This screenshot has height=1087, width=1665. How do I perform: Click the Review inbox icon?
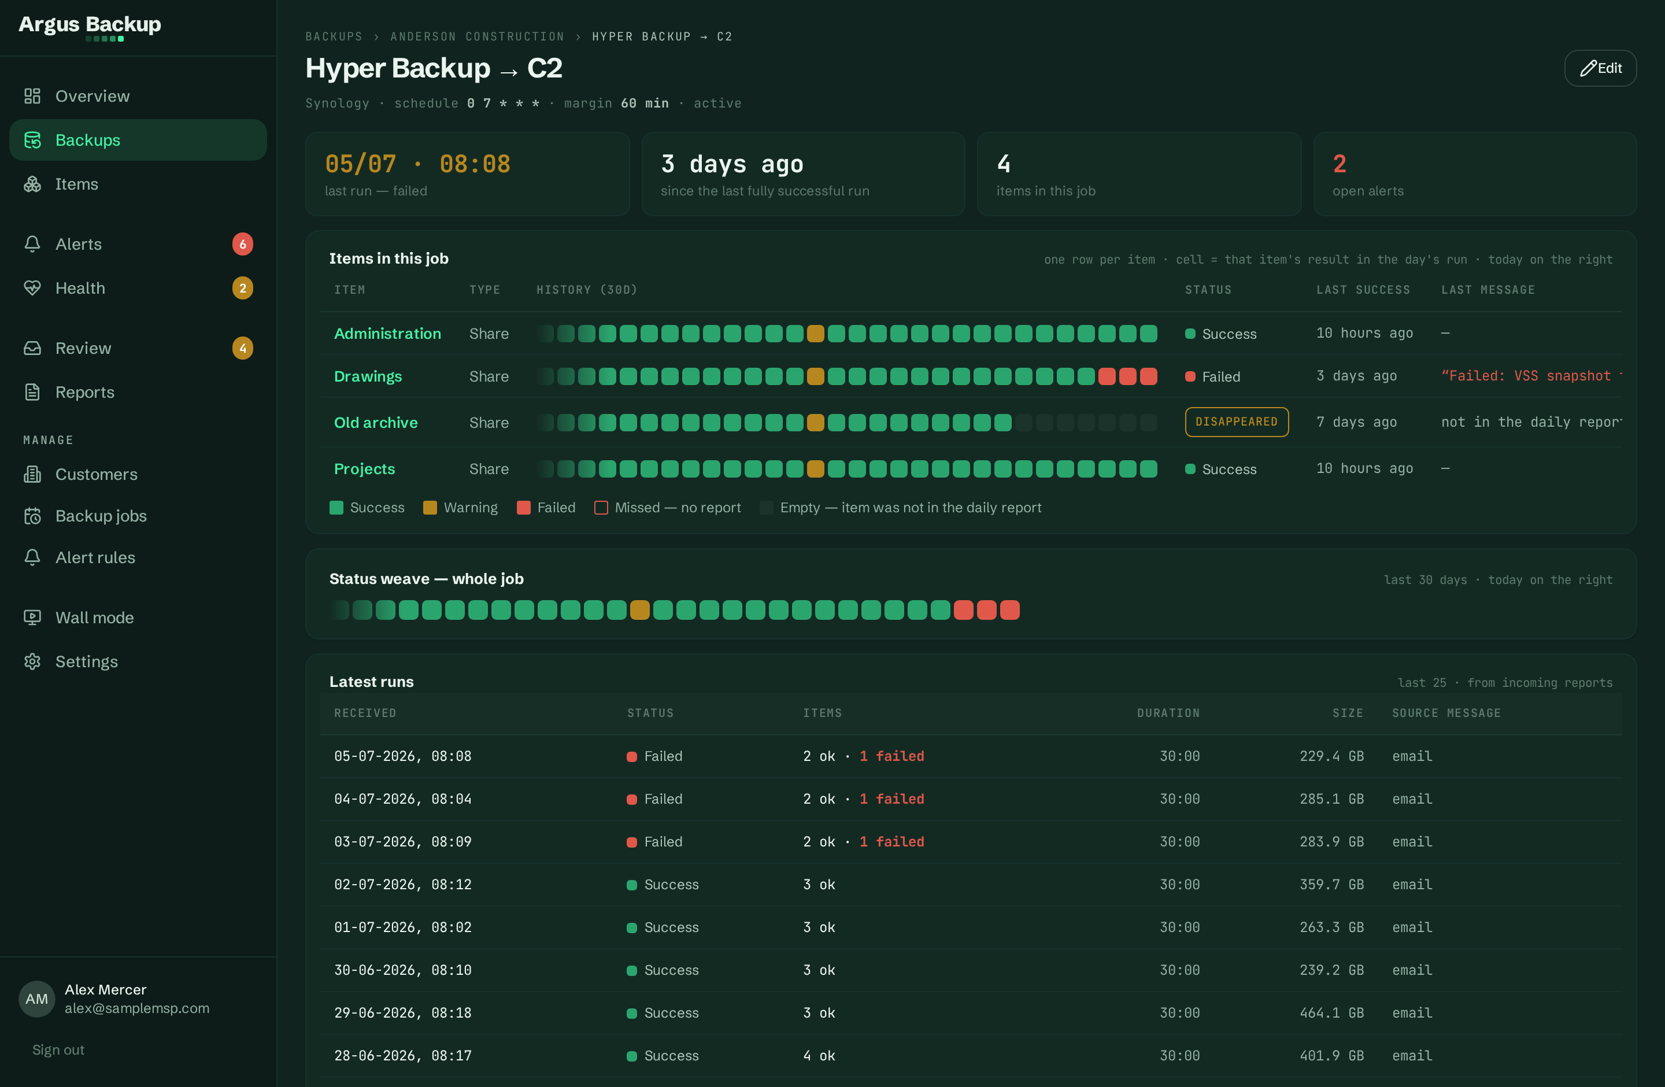pos(32,348)
